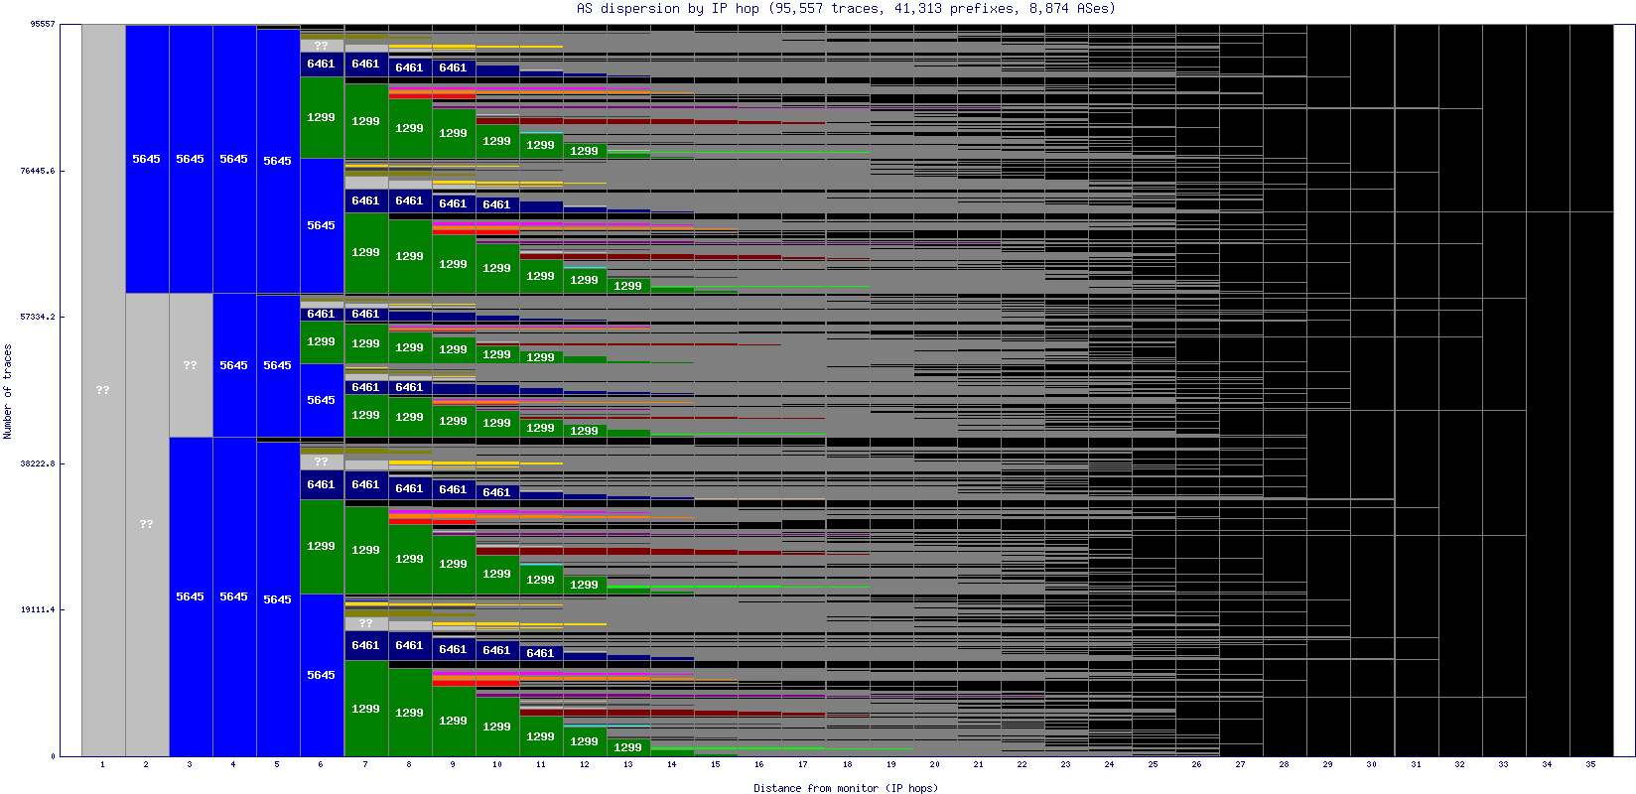Image resolution: width=1636 pixels, height=794 pixels.
Task: Click x-axis hop number 25
Action: 1153,764
